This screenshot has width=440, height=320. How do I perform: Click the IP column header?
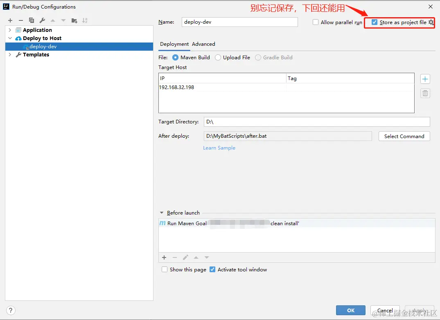[x=222, y=78]
